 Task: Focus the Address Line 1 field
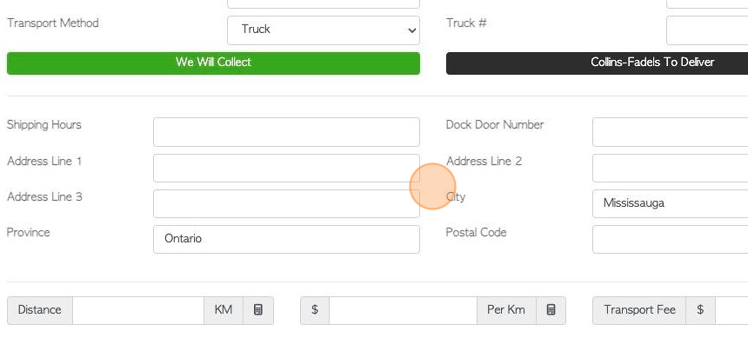pyautogui.click(x=286, y=168)
